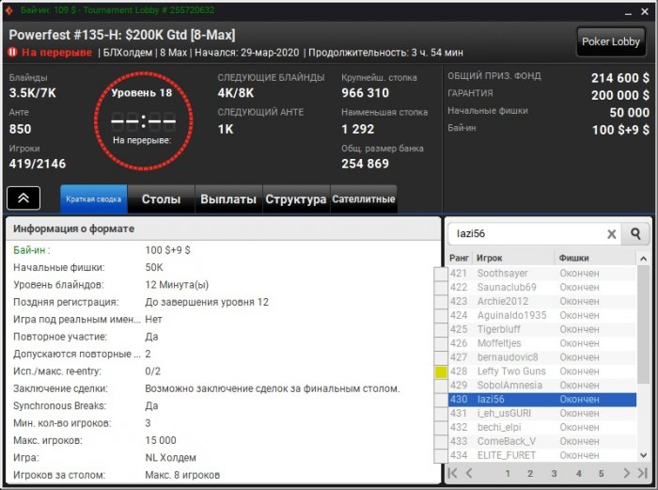Screen dimensions: 658x490
Task: Toggle color tag box beside Lefty Two Guns
Action: 441,371
